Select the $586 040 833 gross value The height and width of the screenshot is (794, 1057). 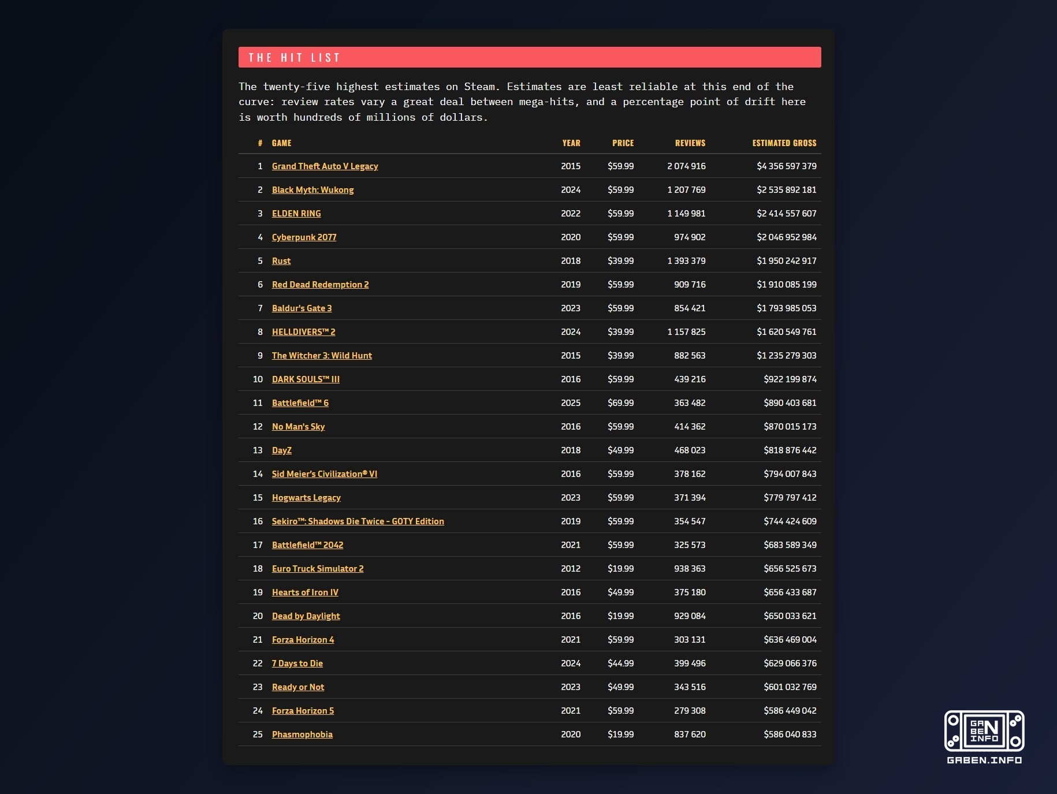point(790,735)
